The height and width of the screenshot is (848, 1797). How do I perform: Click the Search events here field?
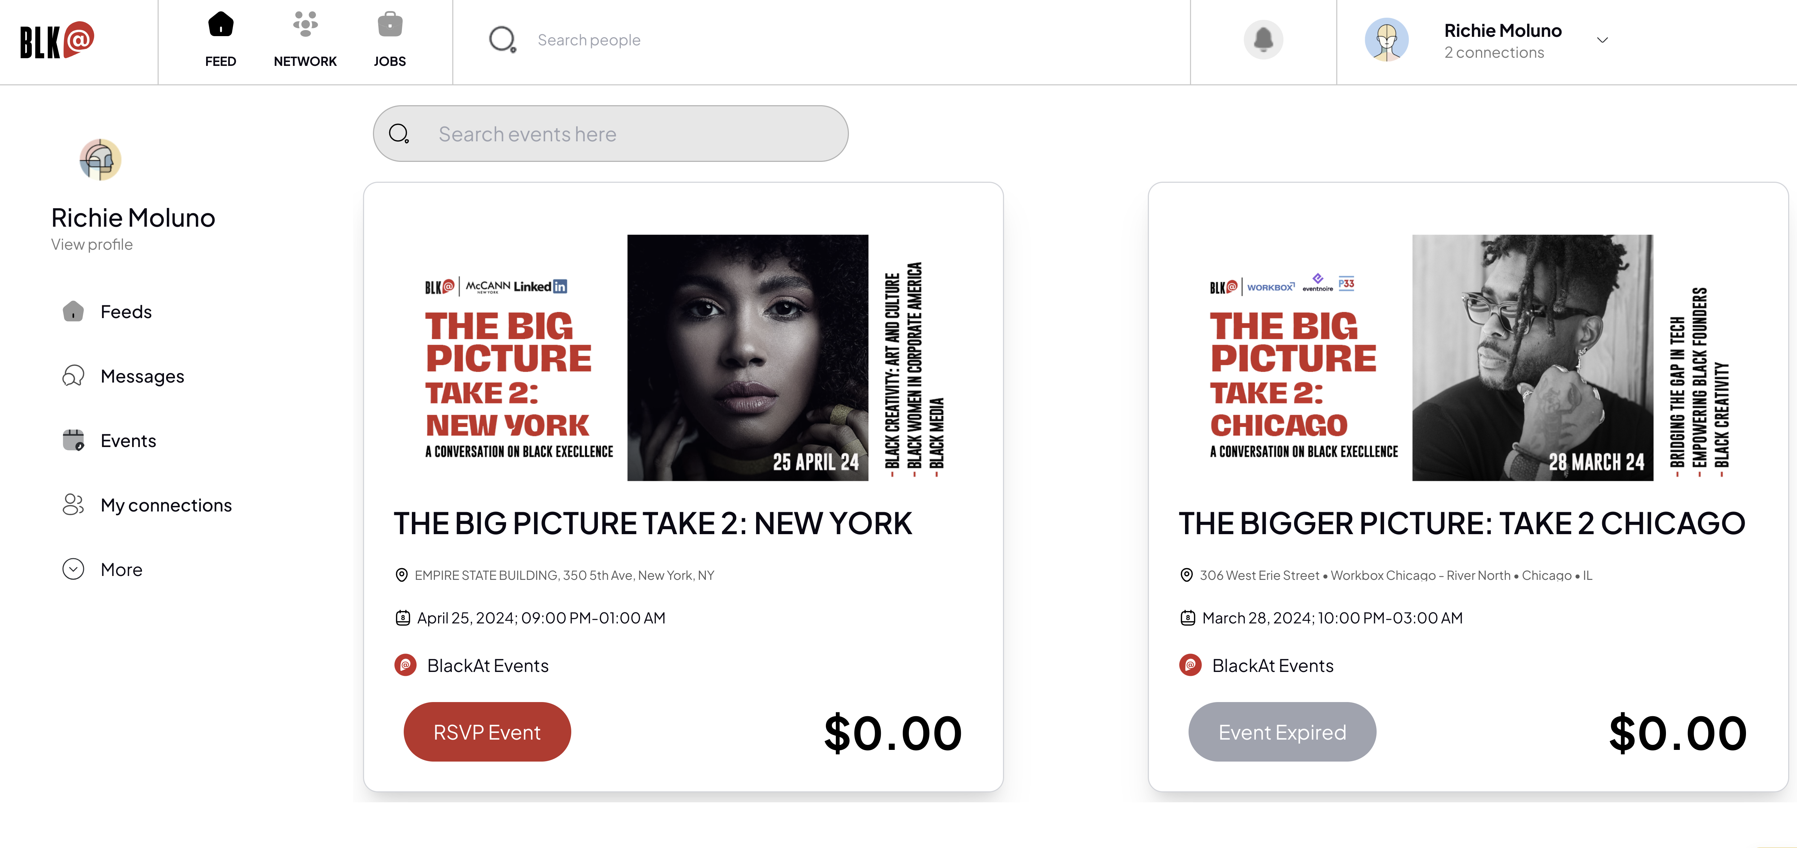[611, 134]
